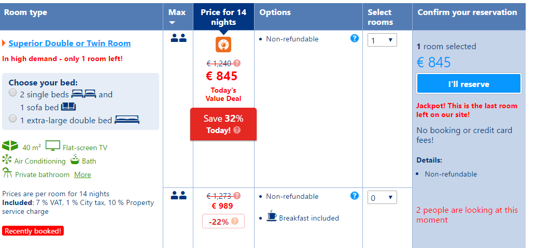Open room quantity dropdown showing 0

(382, 198)
